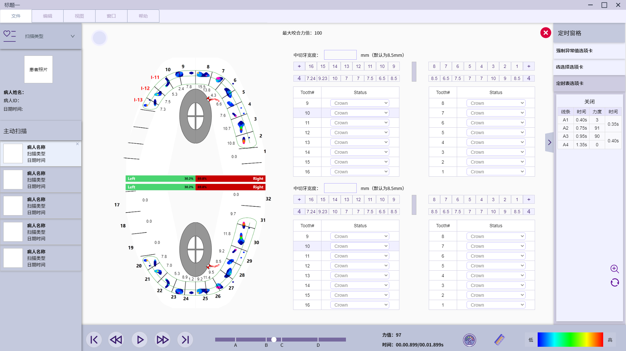Open the 帮助 menu
The width and height of the screenshot is (626, 351).
[143, 16]
